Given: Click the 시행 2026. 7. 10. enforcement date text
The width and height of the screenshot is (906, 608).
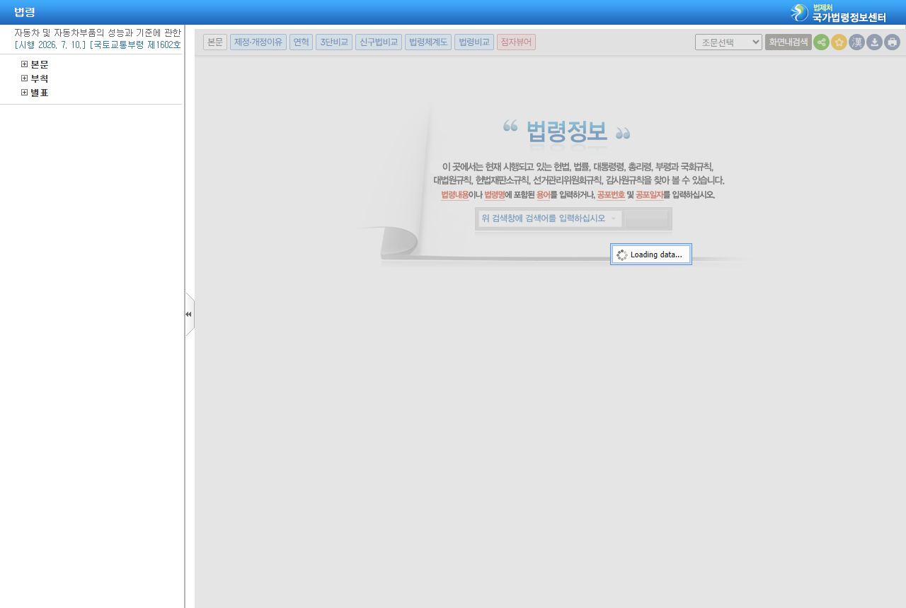Looking at the screenshot, I should 50,45.
